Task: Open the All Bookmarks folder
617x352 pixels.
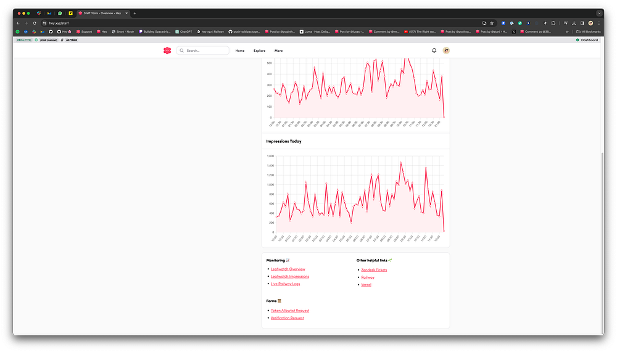Action: 589,31
